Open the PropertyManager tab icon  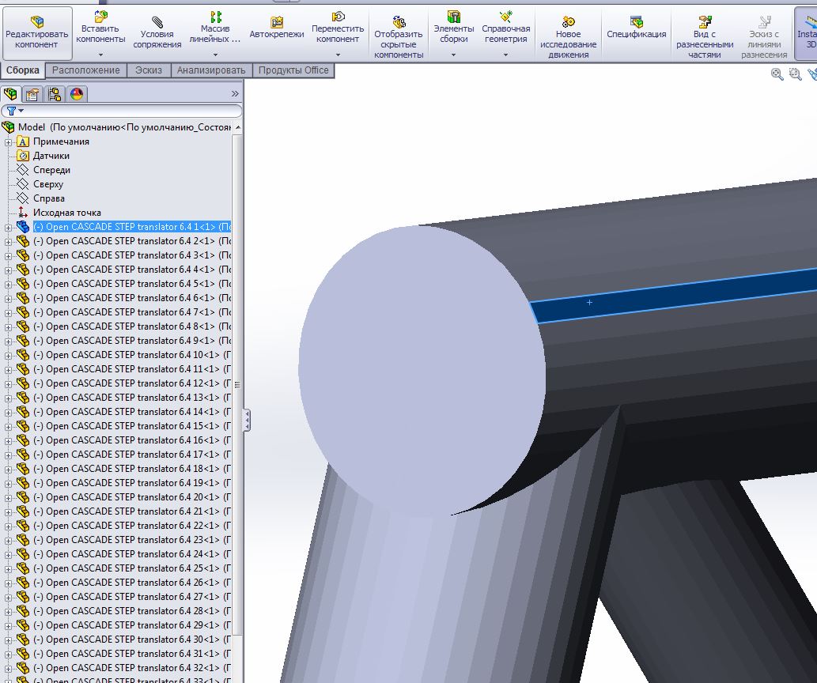pos(32,95)
